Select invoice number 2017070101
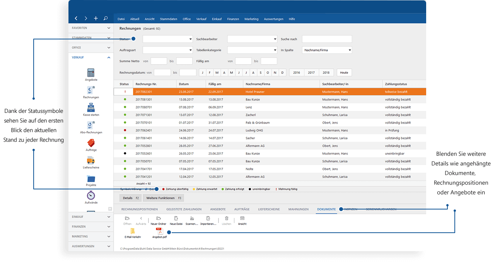The height and width of the screenshot is (264, 495). tap(144, 123)
